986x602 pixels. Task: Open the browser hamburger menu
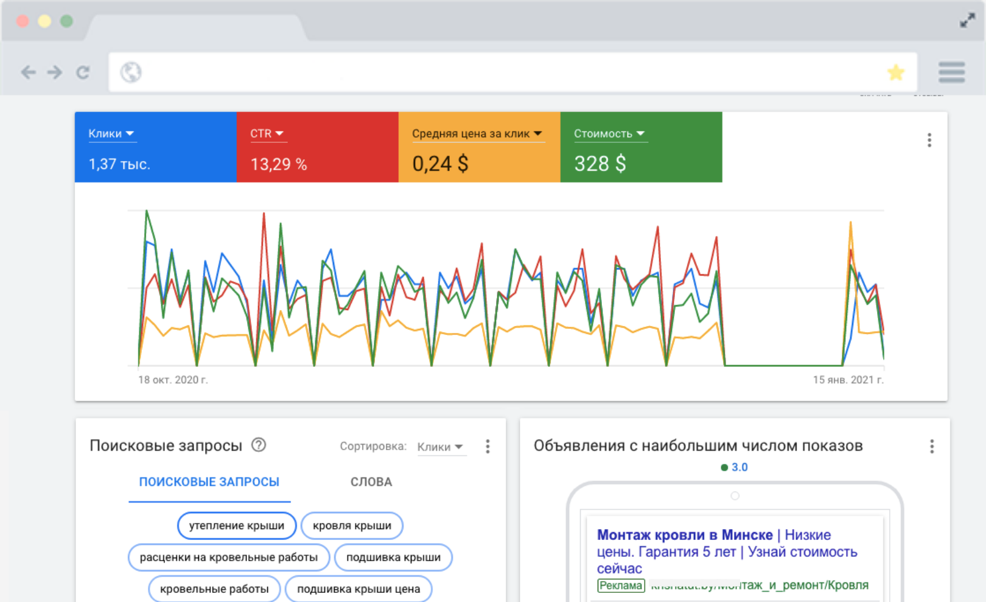tap(951, 72)
